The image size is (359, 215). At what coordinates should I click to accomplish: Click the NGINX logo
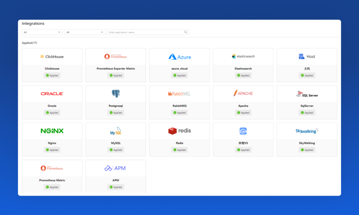pyautogui.click(x=52, y=131)
